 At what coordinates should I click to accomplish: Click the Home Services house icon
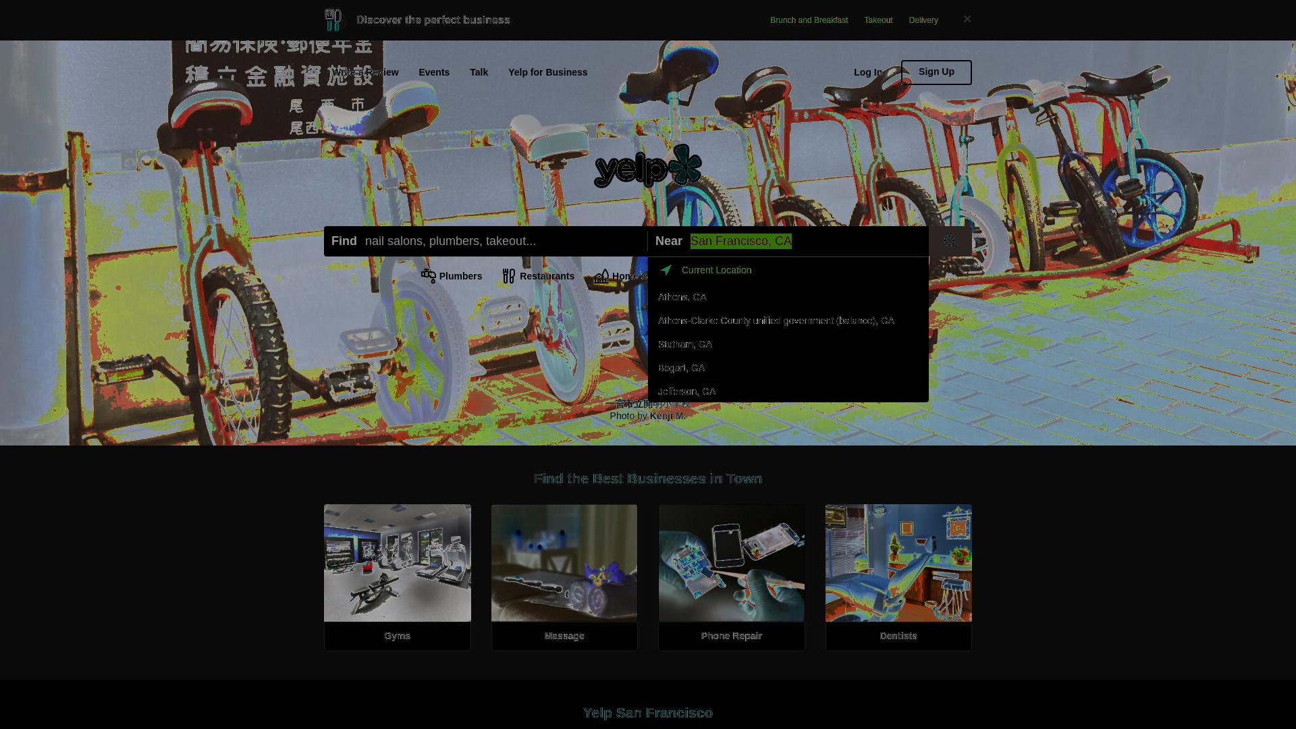601,276
